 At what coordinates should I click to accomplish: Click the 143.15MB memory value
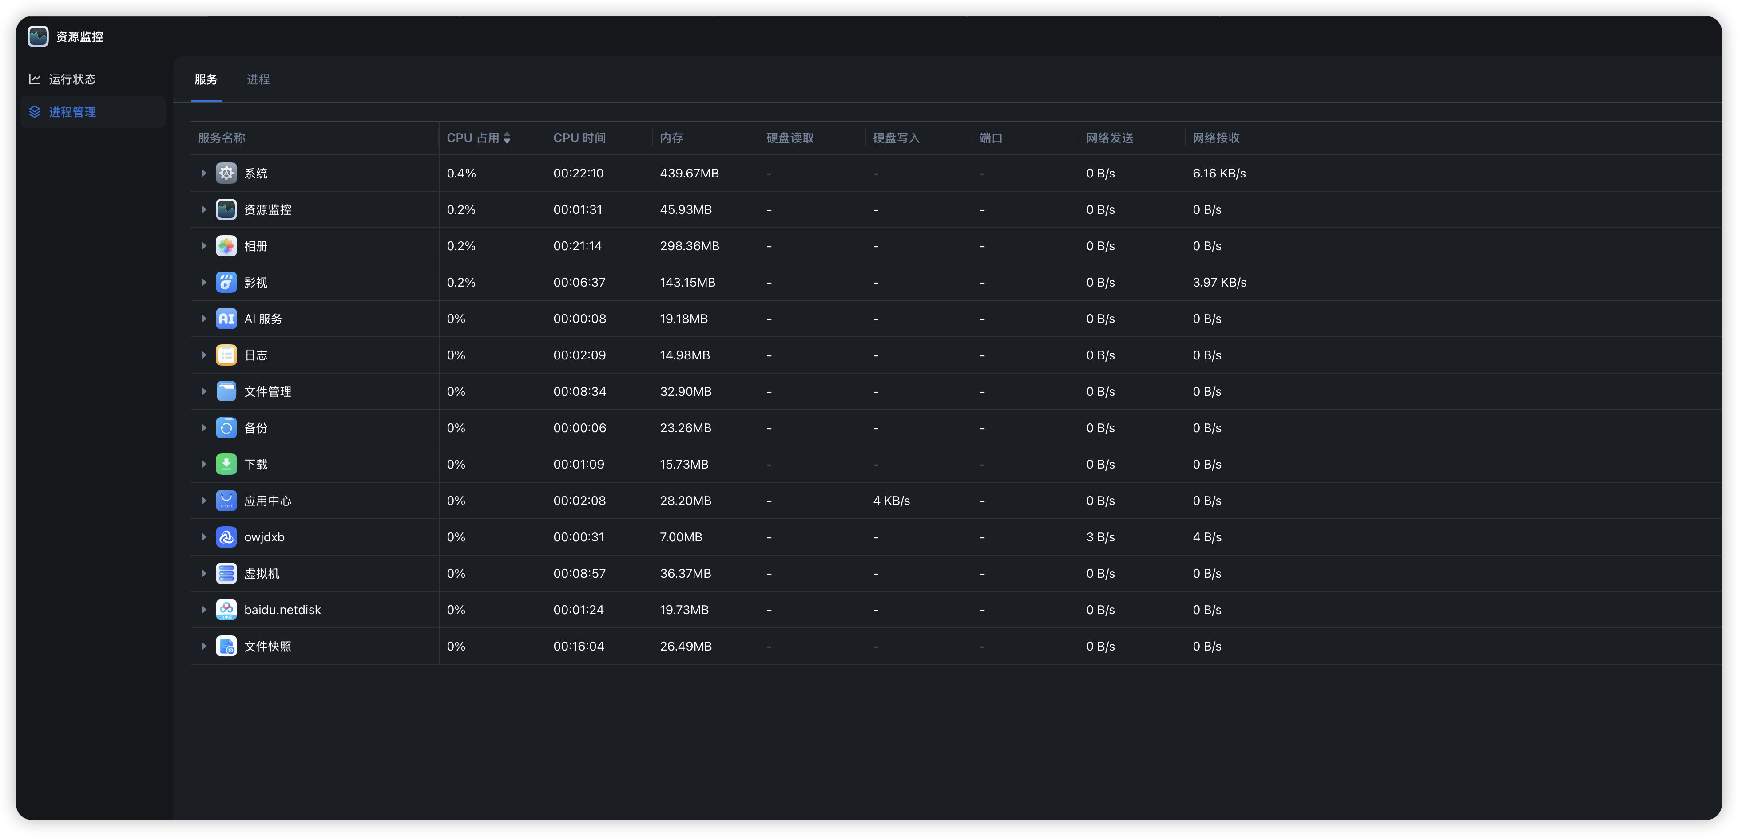point(687,283)
